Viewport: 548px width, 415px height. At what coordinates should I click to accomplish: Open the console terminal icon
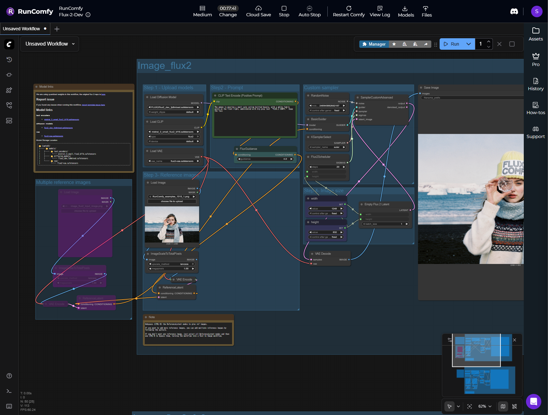tap(9, 391)
